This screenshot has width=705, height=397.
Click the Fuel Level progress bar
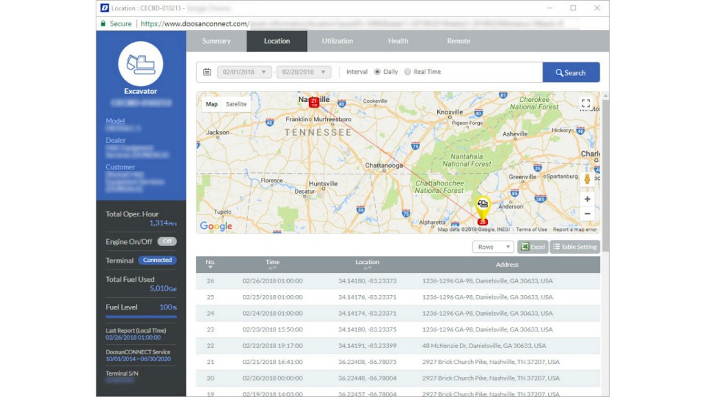(x=141, y=317)
